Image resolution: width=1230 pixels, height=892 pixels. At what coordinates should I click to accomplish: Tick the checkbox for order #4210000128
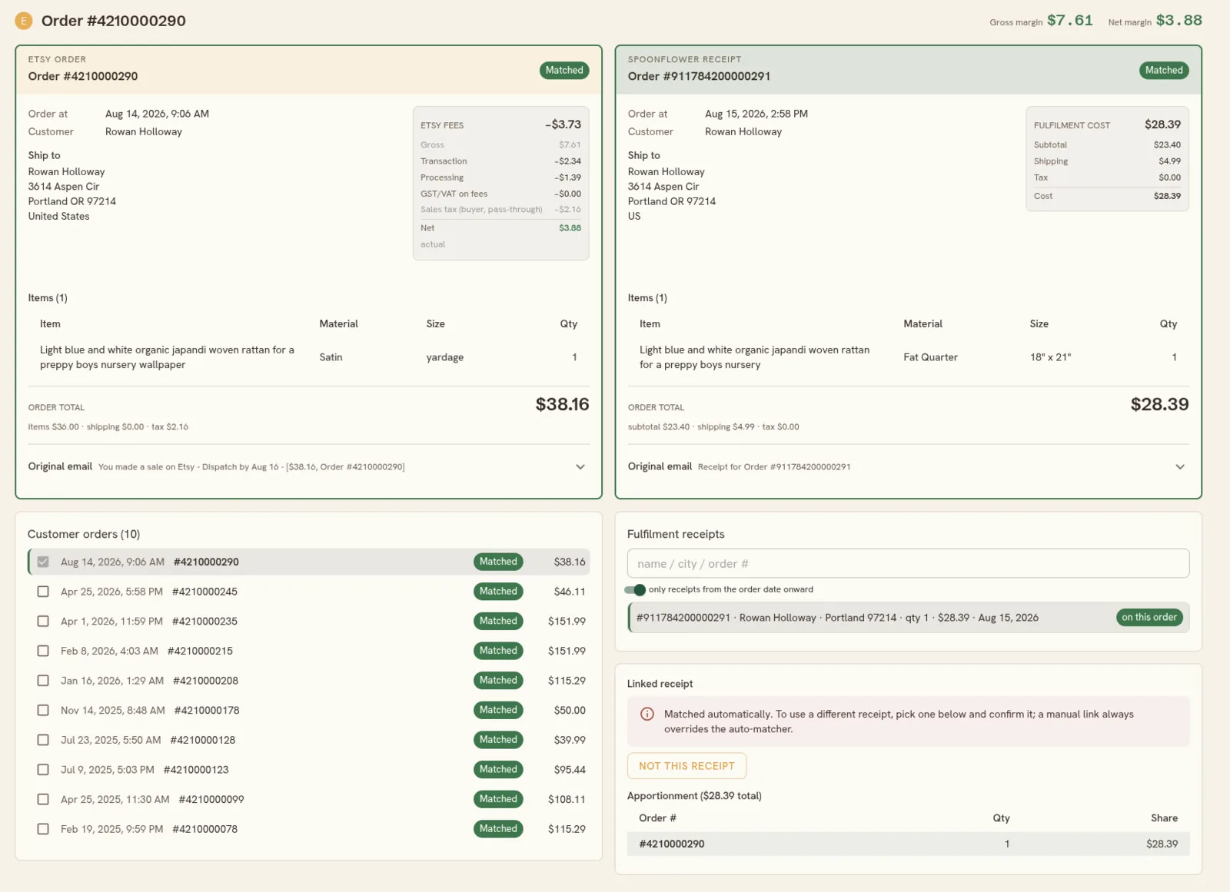(x=43, y=740)
